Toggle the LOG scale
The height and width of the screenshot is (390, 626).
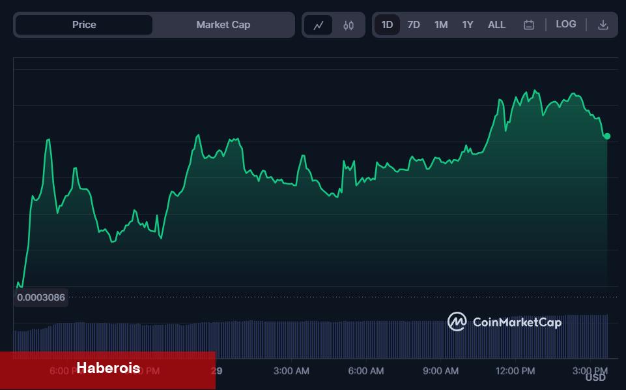(565, 24)
